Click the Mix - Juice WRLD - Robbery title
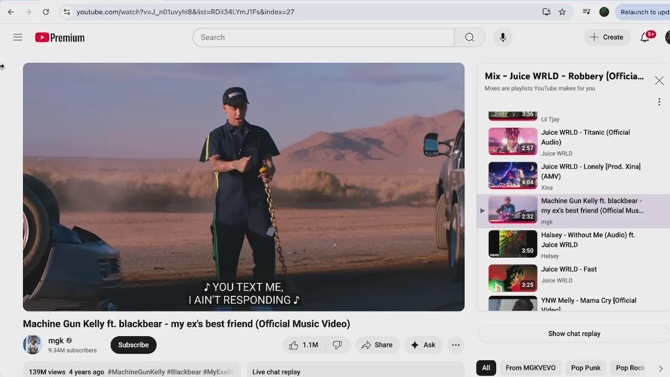This screenshot has width=670, height=377. (x=564, y=76)
